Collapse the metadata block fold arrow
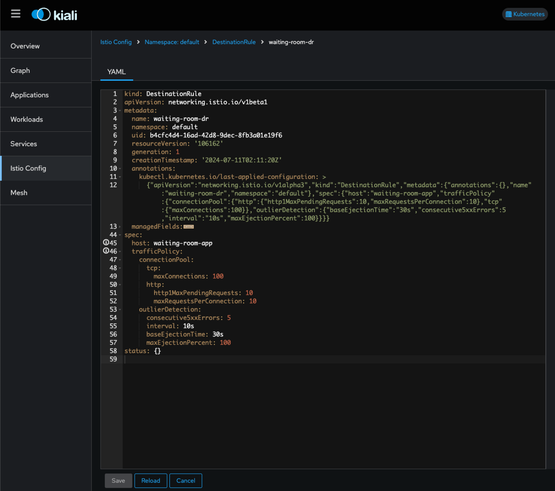The height and width of the screenshot is (491, 555). click(120, 110)
